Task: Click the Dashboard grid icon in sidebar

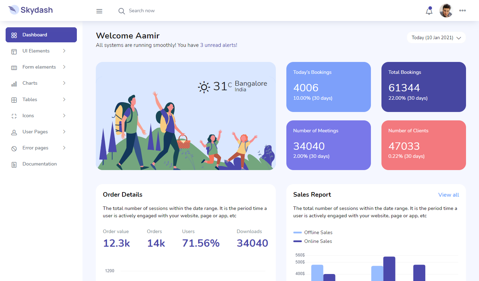Action: [14, 35]
